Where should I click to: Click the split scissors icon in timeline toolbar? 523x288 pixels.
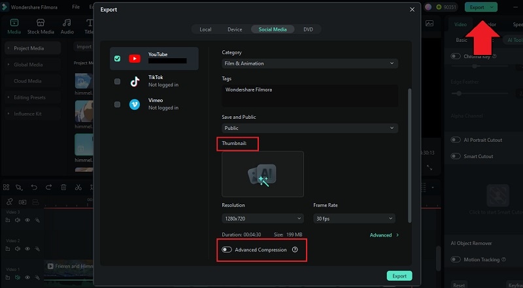tap(78, 187)
